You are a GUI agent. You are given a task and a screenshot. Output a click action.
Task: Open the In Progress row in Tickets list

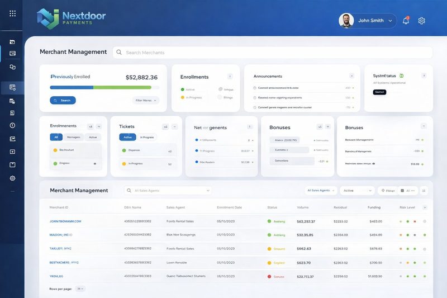pyautogui.click(x=148, y=164)
